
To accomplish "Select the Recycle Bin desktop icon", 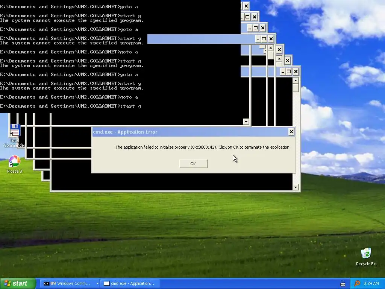I will point(366,257).
